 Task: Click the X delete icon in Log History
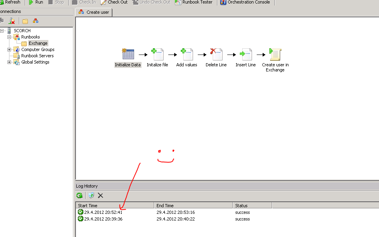[100, 195]
